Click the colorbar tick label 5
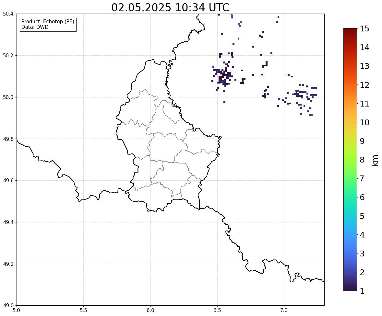 tap(362, 216)
